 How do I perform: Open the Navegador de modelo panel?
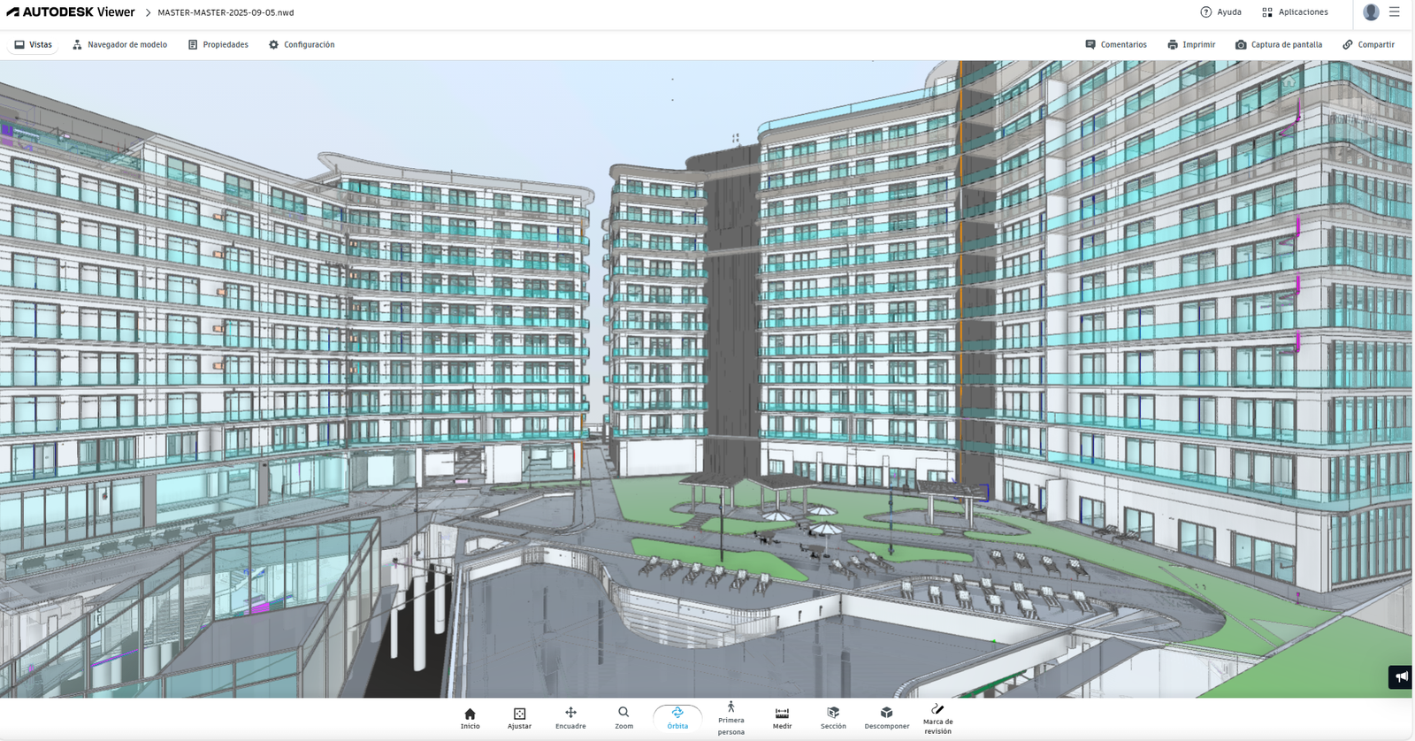tap(119, 44)
